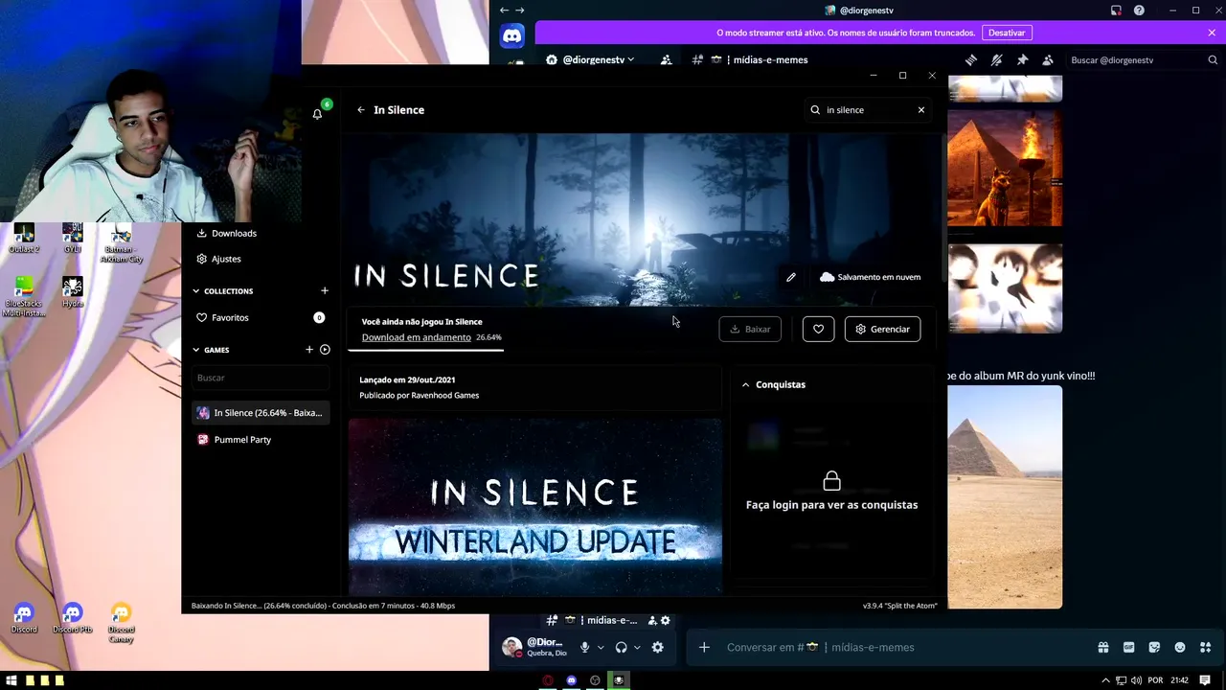Open Discord threads icon in channel header
This screenshot has height=690, width=1226.
(970, 59)
